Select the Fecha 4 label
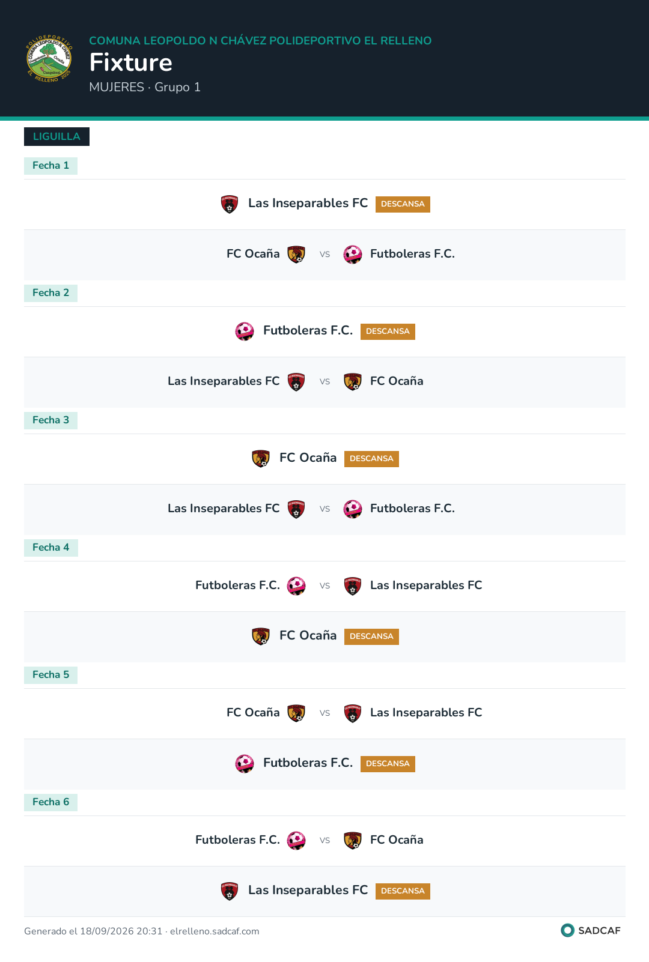The height and width of the screenshot is (962, 649). [50, 548]
